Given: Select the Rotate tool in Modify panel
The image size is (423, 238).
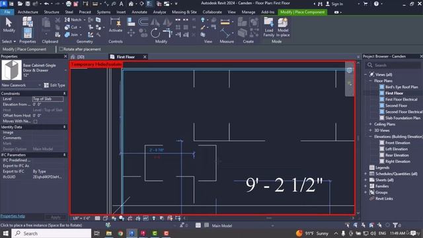Looking at the screenshot, I should click(x=155, y=33).
